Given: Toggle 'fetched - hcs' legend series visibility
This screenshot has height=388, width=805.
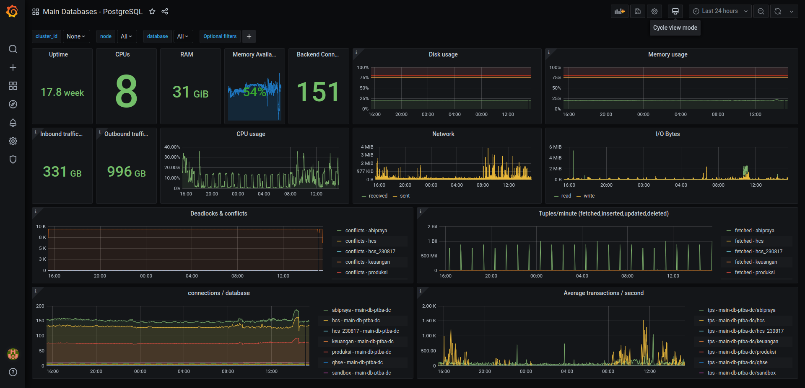Looking at the screenshot, I should click(749, 241).
